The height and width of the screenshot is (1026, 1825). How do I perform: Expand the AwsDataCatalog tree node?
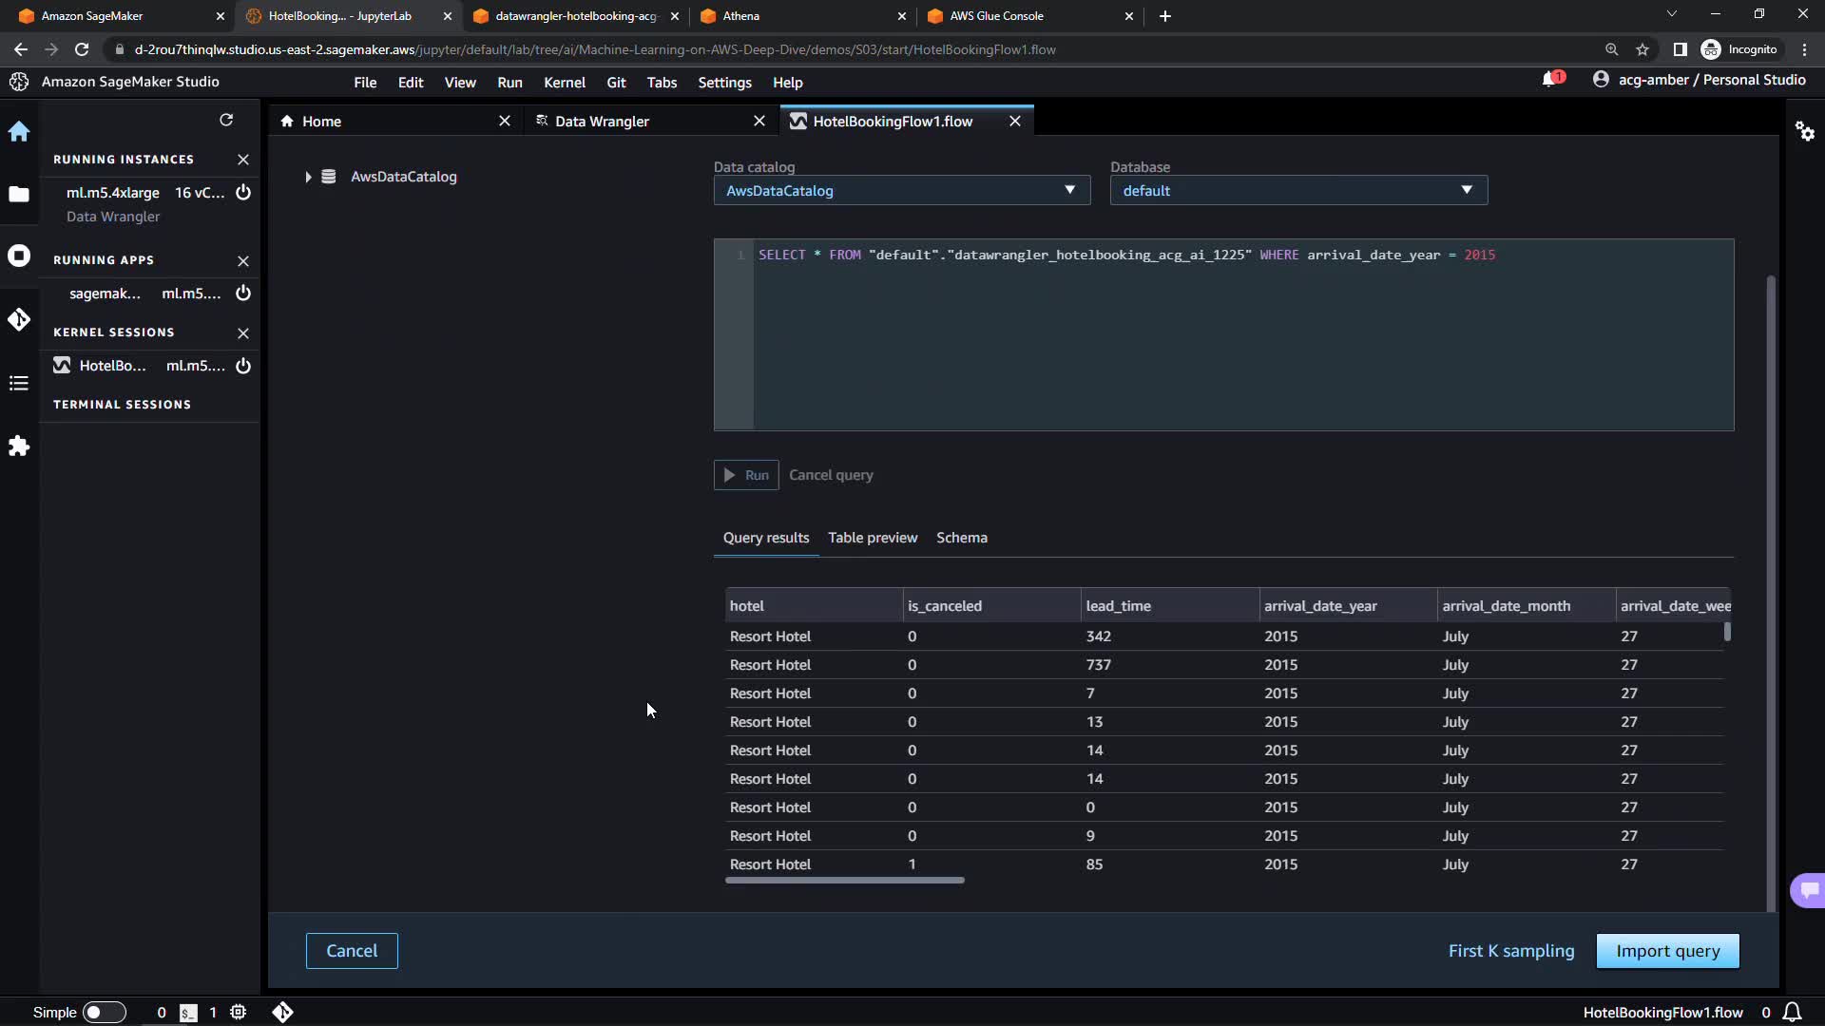coord(308,178)
